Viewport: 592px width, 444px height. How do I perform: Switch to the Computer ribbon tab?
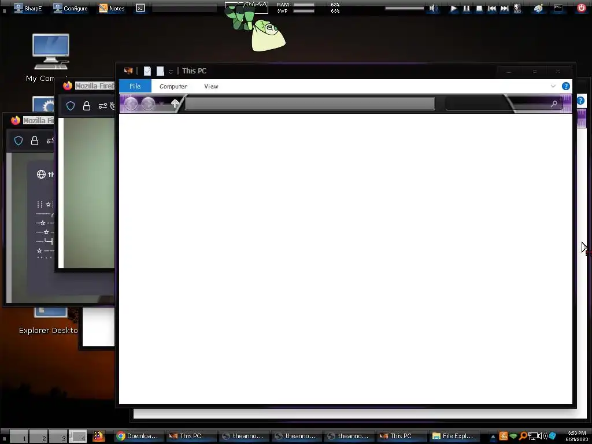173,86
